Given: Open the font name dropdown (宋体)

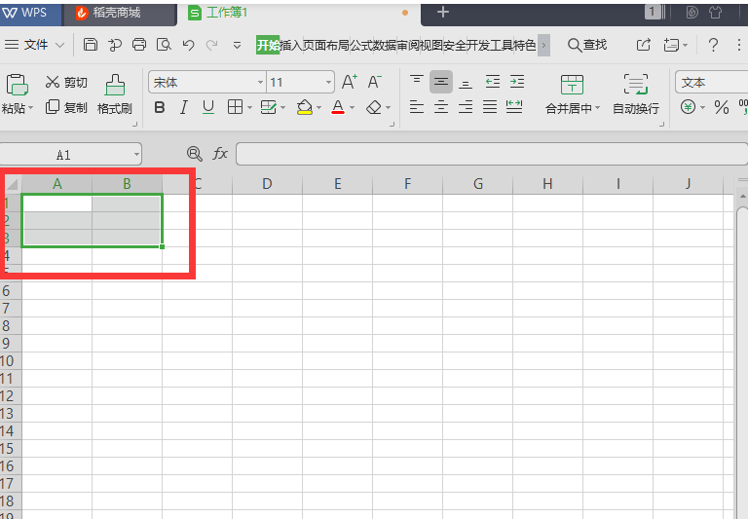Looking at the screenshot, I should click(x=257, y=83).
